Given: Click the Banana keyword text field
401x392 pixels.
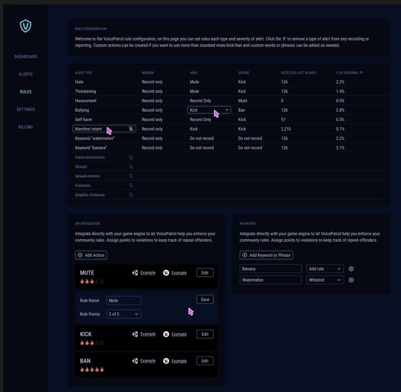Looking at the screenshot, I should 270,269.
